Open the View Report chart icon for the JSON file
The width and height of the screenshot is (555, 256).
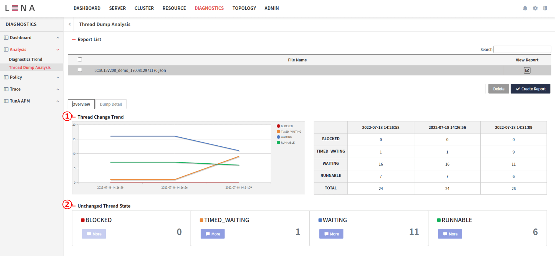(527, 70)
